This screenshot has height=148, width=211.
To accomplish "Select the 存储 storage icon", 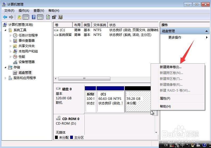I will point(10,67).
